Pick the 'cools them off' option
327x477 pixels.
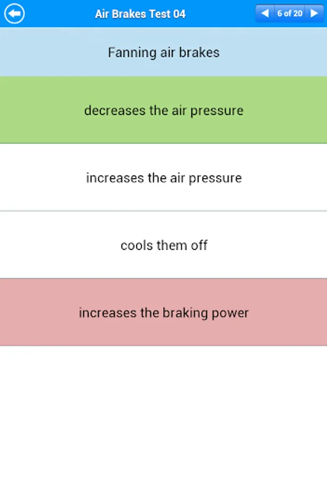tap(163, 245)
